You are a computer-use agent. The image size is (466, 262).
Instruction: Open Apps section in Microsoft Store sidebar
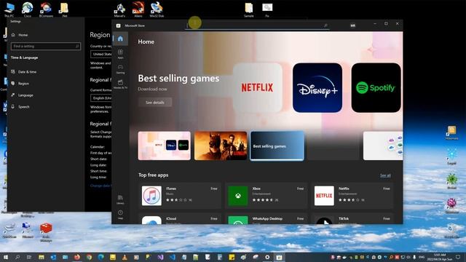[x=120, y=54]
